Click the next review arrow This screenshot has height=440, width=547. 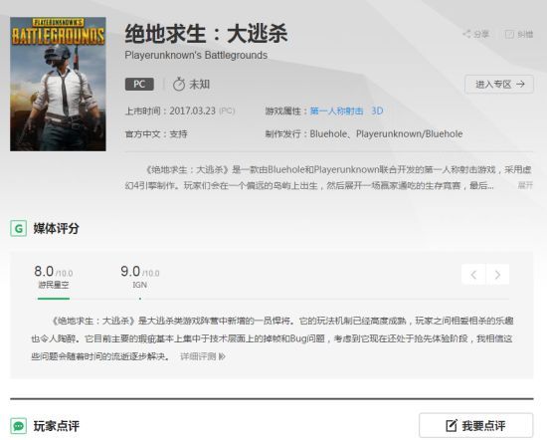(x=498, y=275)
